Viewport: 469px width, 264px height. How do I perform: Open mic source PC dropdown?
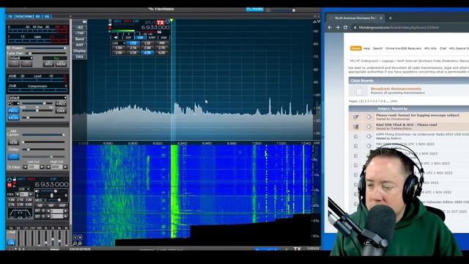(13, 103)
